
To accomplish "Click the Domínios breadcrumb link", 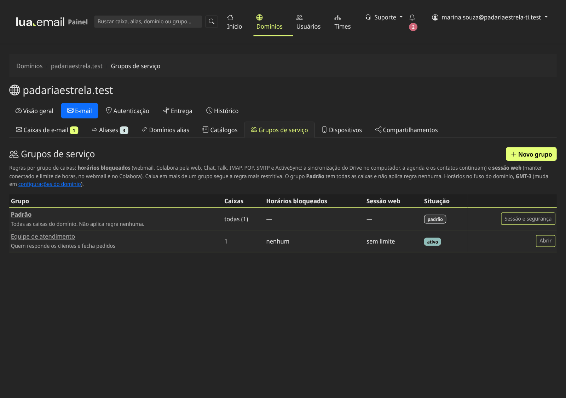I will (x=29, y=66).
